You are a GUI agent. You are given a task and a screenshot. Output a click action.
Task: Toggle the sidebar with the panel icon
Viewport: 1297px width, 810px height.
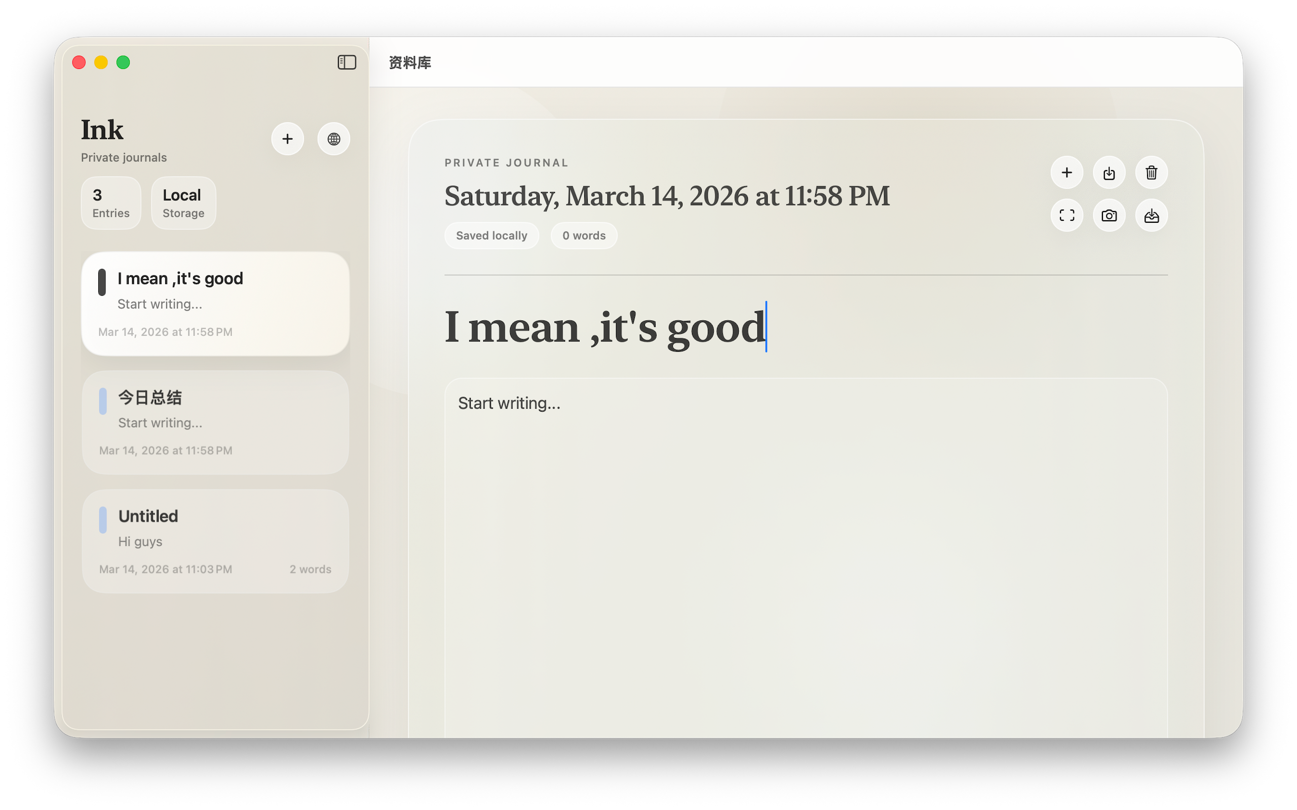347,62
